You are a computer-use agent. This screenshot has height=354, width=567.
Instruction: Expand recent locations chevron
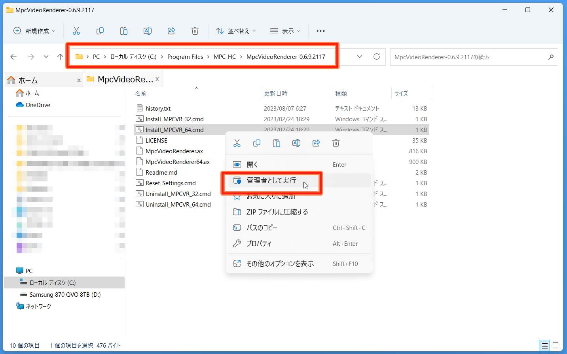coord(46,57)
